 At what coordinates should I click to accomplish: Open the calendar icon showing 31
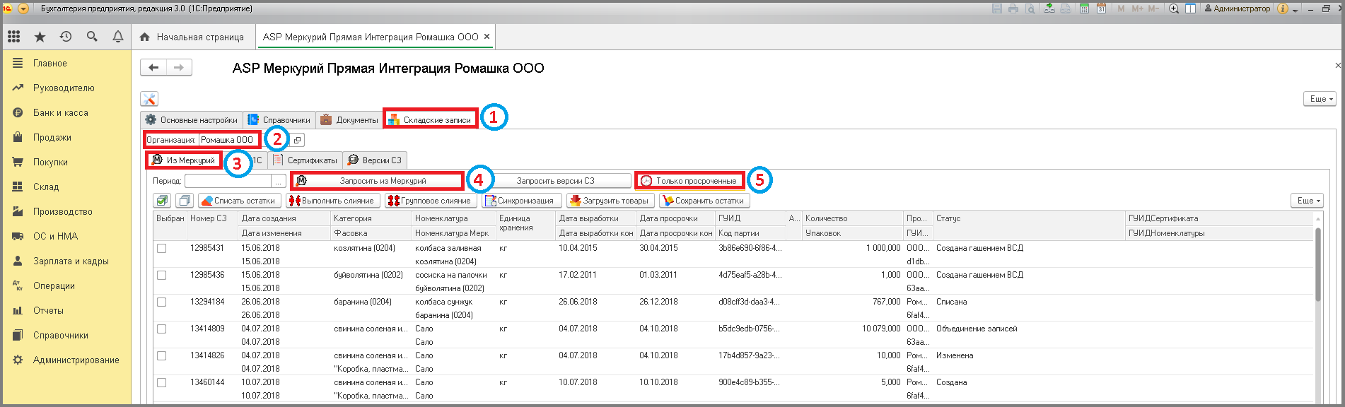[1101, 8]
